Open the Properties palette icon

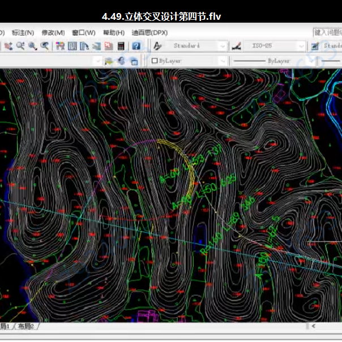tap(60, 46)
